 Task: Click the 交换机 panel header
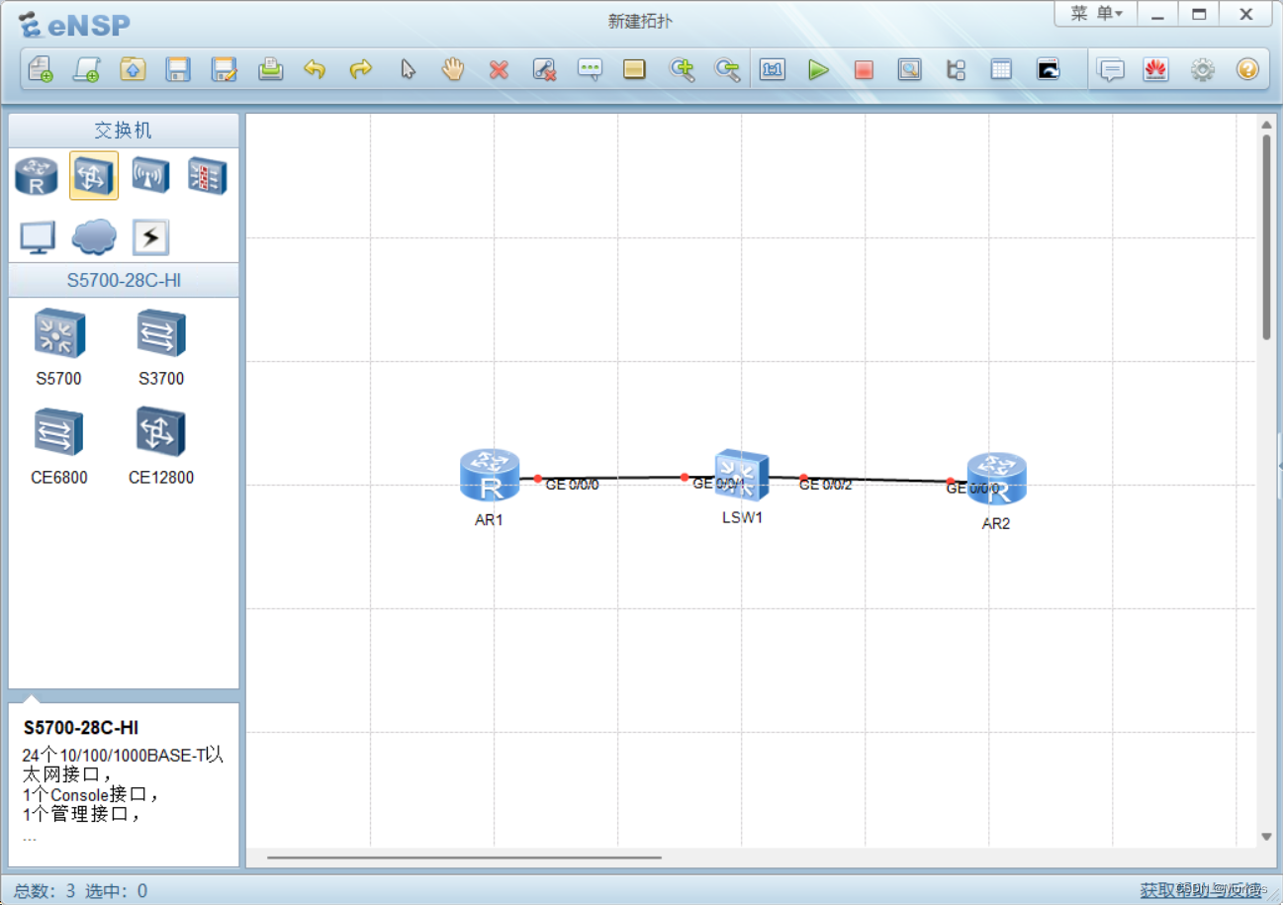click(124, 131)
